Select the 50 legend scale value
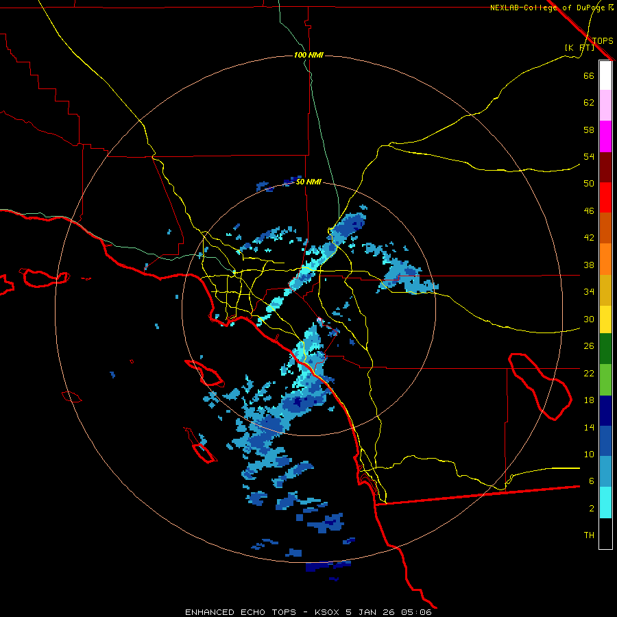This screenshot has width=617, height=617. [589, 183]
